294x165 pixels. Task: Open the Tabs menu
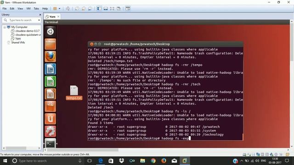pos(36,9)
